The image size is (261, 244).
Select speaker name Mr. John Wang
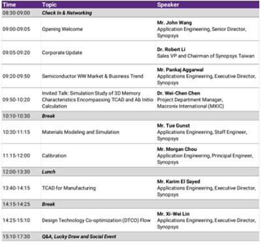174,23
